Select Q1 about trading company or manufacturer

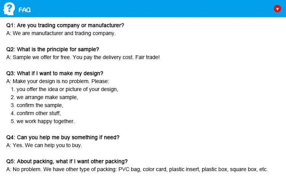click(x=65, y=26)
